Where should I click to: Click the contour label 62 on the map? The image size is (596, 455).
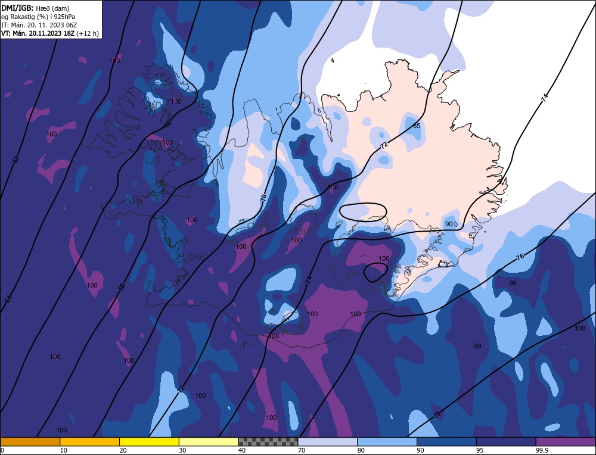click(15, 160)
